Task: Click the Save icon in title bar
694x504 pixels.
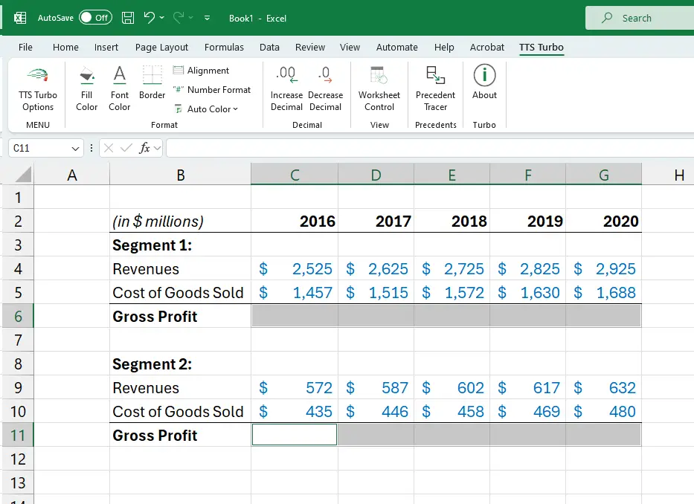Action: click(x=128, y=18)
